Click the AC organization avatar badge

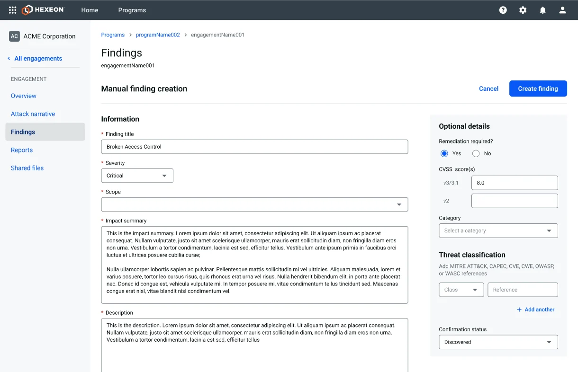tap(15, 36)
